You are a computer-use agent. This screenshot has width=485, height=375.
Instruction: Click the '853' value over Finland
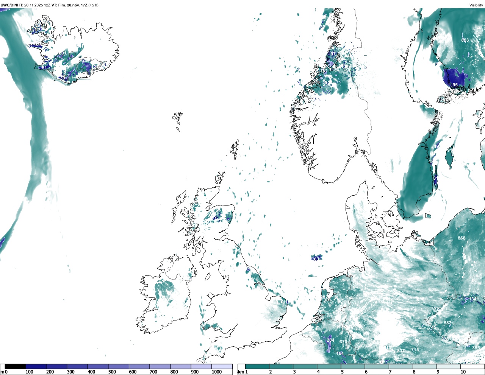tap(465, 40)
